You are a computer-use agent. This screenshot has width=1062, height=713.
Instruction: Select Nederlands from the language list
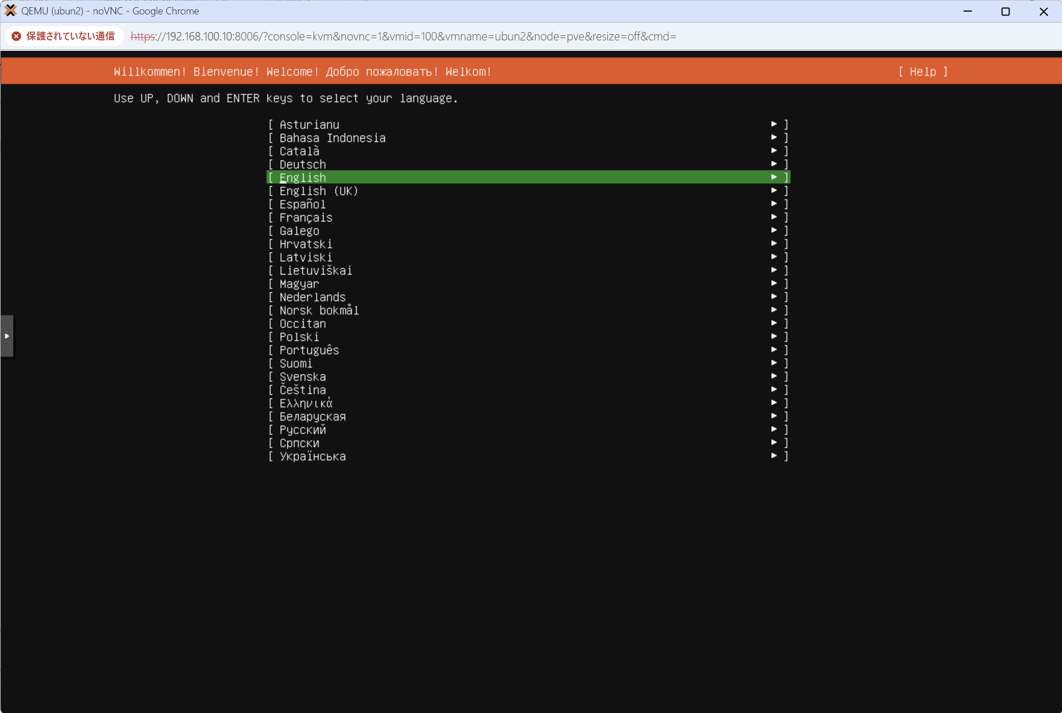point(312,297)
